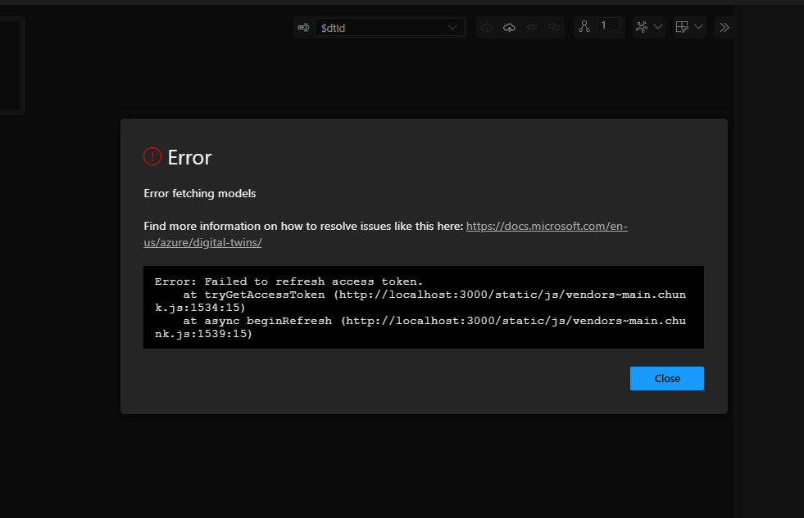Screen dimensions: 804x518
Task: Toggle the double chevron to show more tools
Action: [x=724, y=27]
